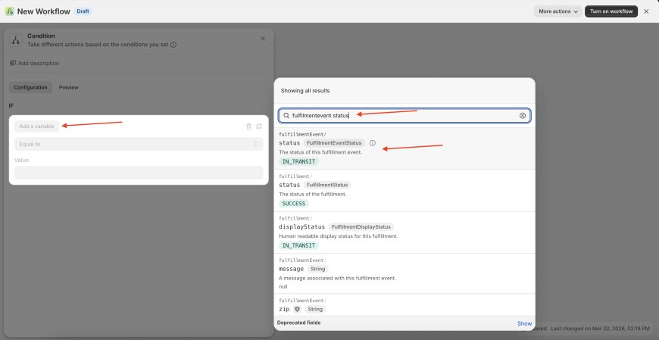659x340 pixels.
Task: Clear the search field with X icon
Action: [522, 116]
